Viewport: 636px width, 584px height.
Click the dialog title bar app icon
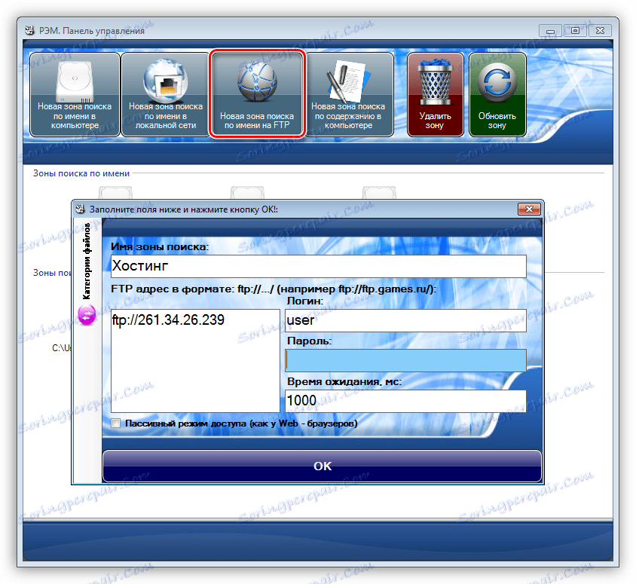point(80,209)
